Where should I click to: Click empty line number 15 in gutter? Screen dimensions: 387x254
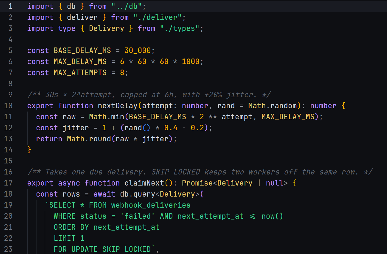(x=8, y=161)
